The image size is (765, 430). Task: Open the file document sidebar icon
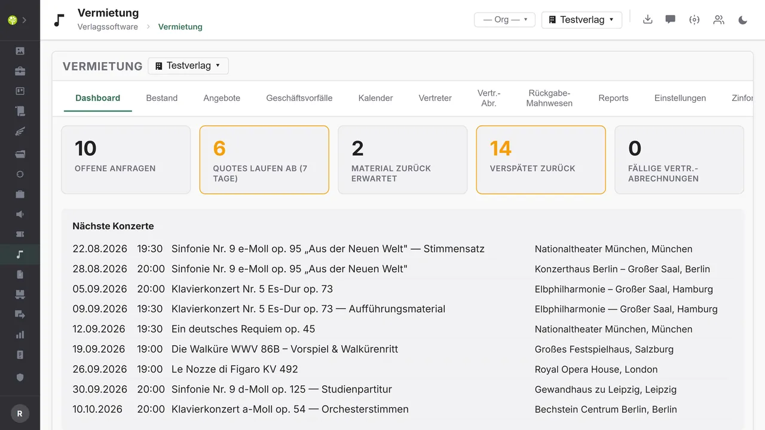click(20, 274)
